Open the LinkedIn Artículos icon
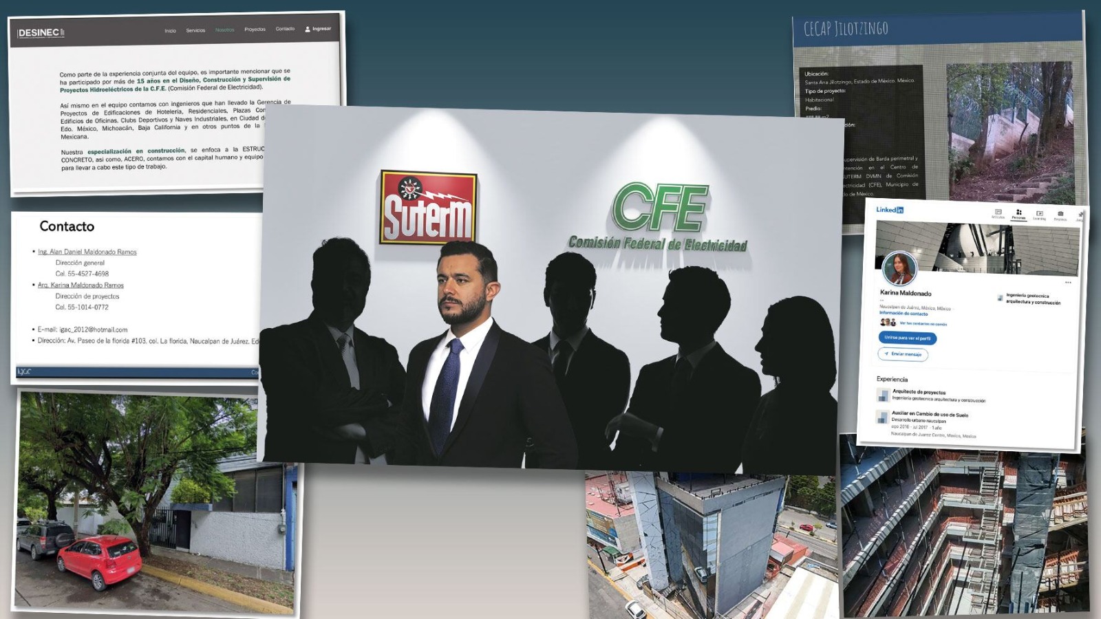This screenshot has width=1101, height=619. coord(998,213)
